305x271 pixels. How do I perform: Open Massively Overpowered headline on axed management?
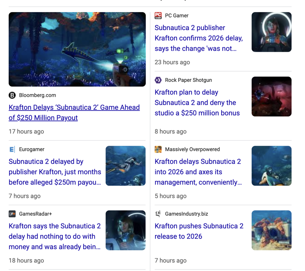198,172
